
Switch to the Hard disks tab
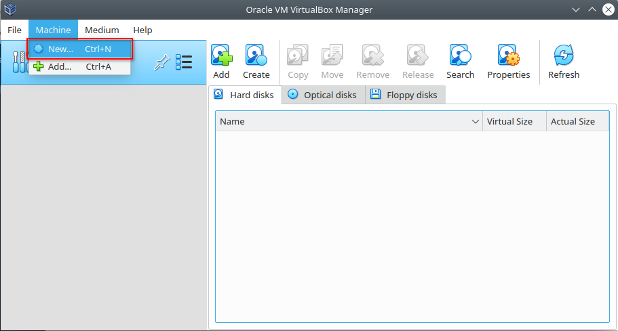tap(245, 95)
